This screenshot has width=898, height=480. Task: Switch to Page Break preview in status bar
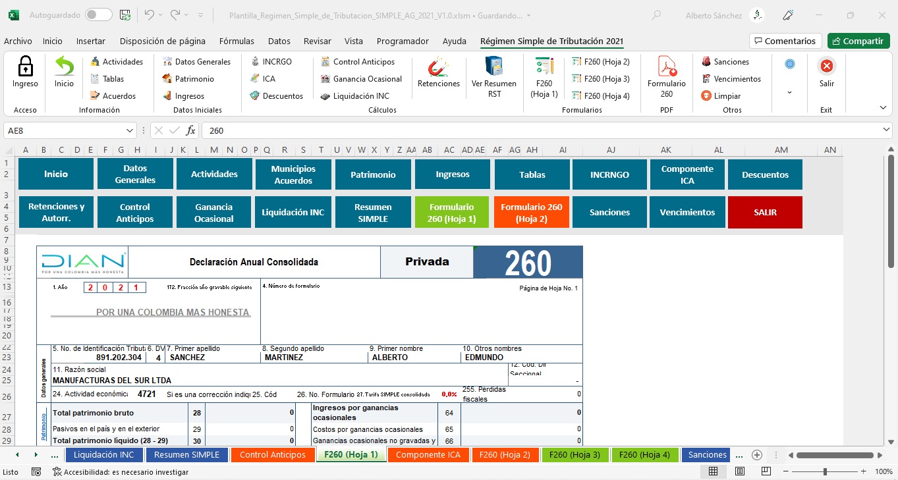(766, 471)
